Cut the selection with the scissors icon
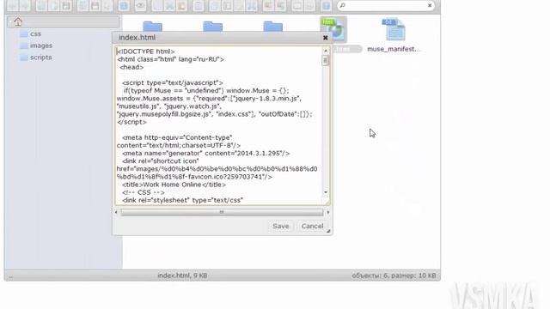Screen dimensions: 550x309 (169, 6)
